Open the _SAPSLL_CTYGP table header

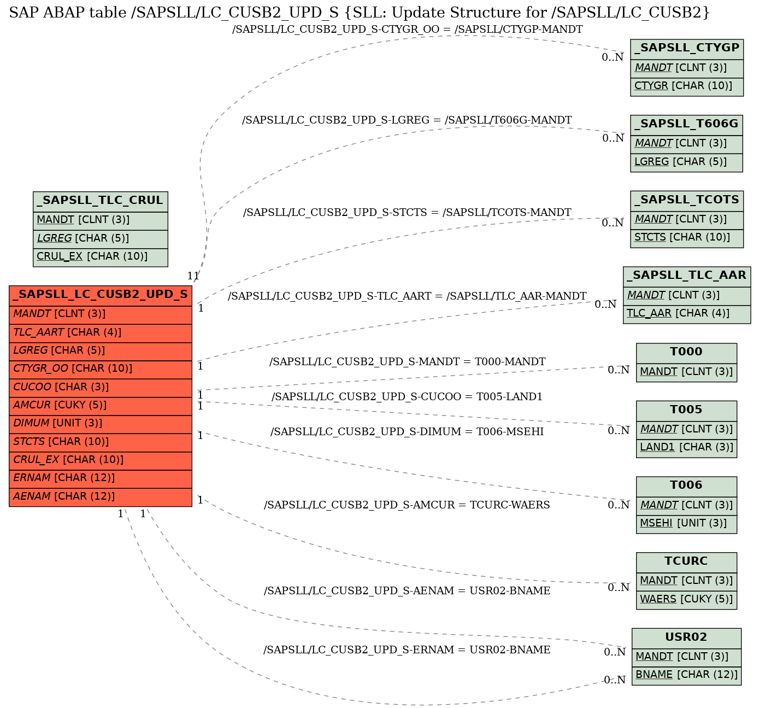click(x=687, y=49)
